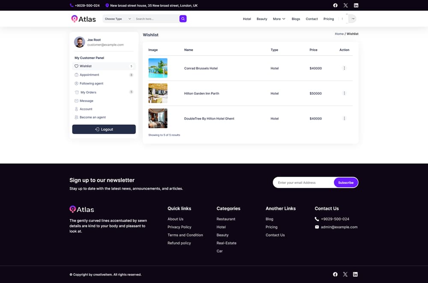Open Blogs in navigation bar
The width and height of the screenshot is (428, 283).
tap(296, 19)
